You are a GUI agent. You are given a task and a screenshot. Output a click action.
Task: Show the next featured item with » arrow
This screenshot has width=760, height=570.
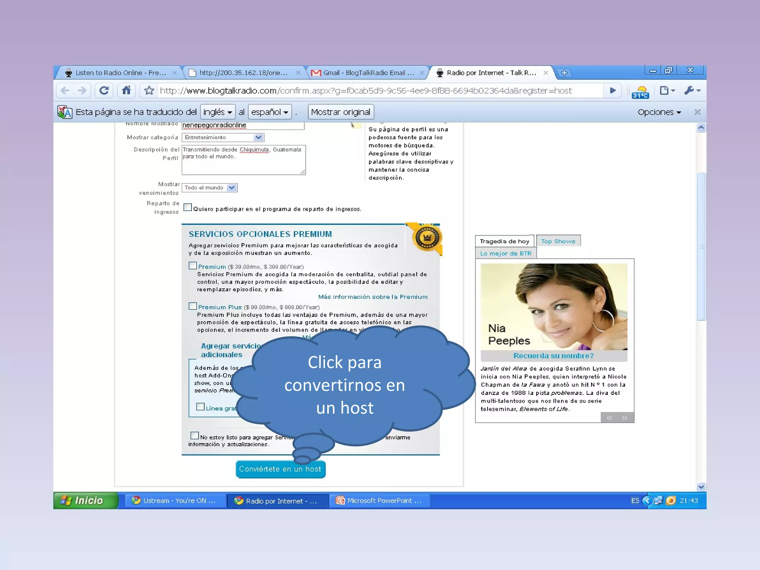[x=625, y=418]
